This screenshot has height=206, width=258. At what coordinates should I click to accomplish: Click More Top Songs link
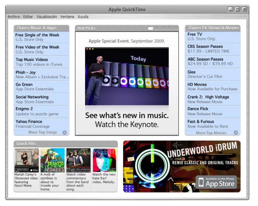tap(43, 132)
